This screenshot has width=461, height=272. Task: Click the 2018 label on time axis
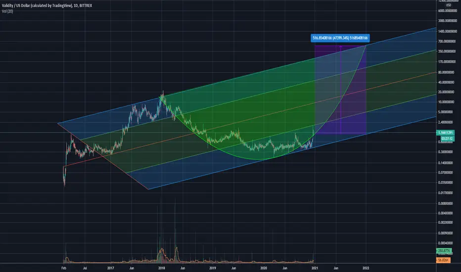[x=161, y=268]
